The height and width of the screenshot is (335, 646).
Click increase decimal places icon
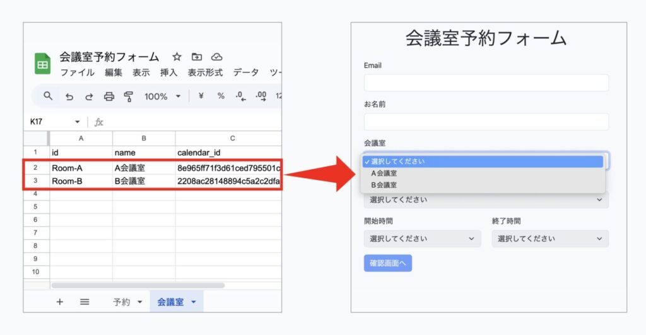pyautogui.click(x=261, y=96)
